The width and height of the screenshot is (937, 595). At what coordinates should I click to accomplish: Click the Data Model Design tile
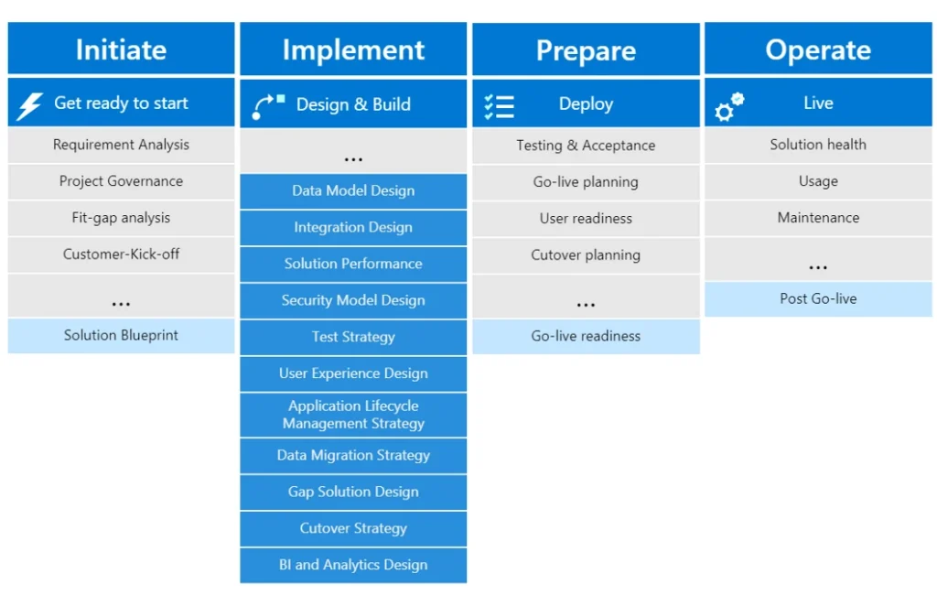click(x=353, y=191)
